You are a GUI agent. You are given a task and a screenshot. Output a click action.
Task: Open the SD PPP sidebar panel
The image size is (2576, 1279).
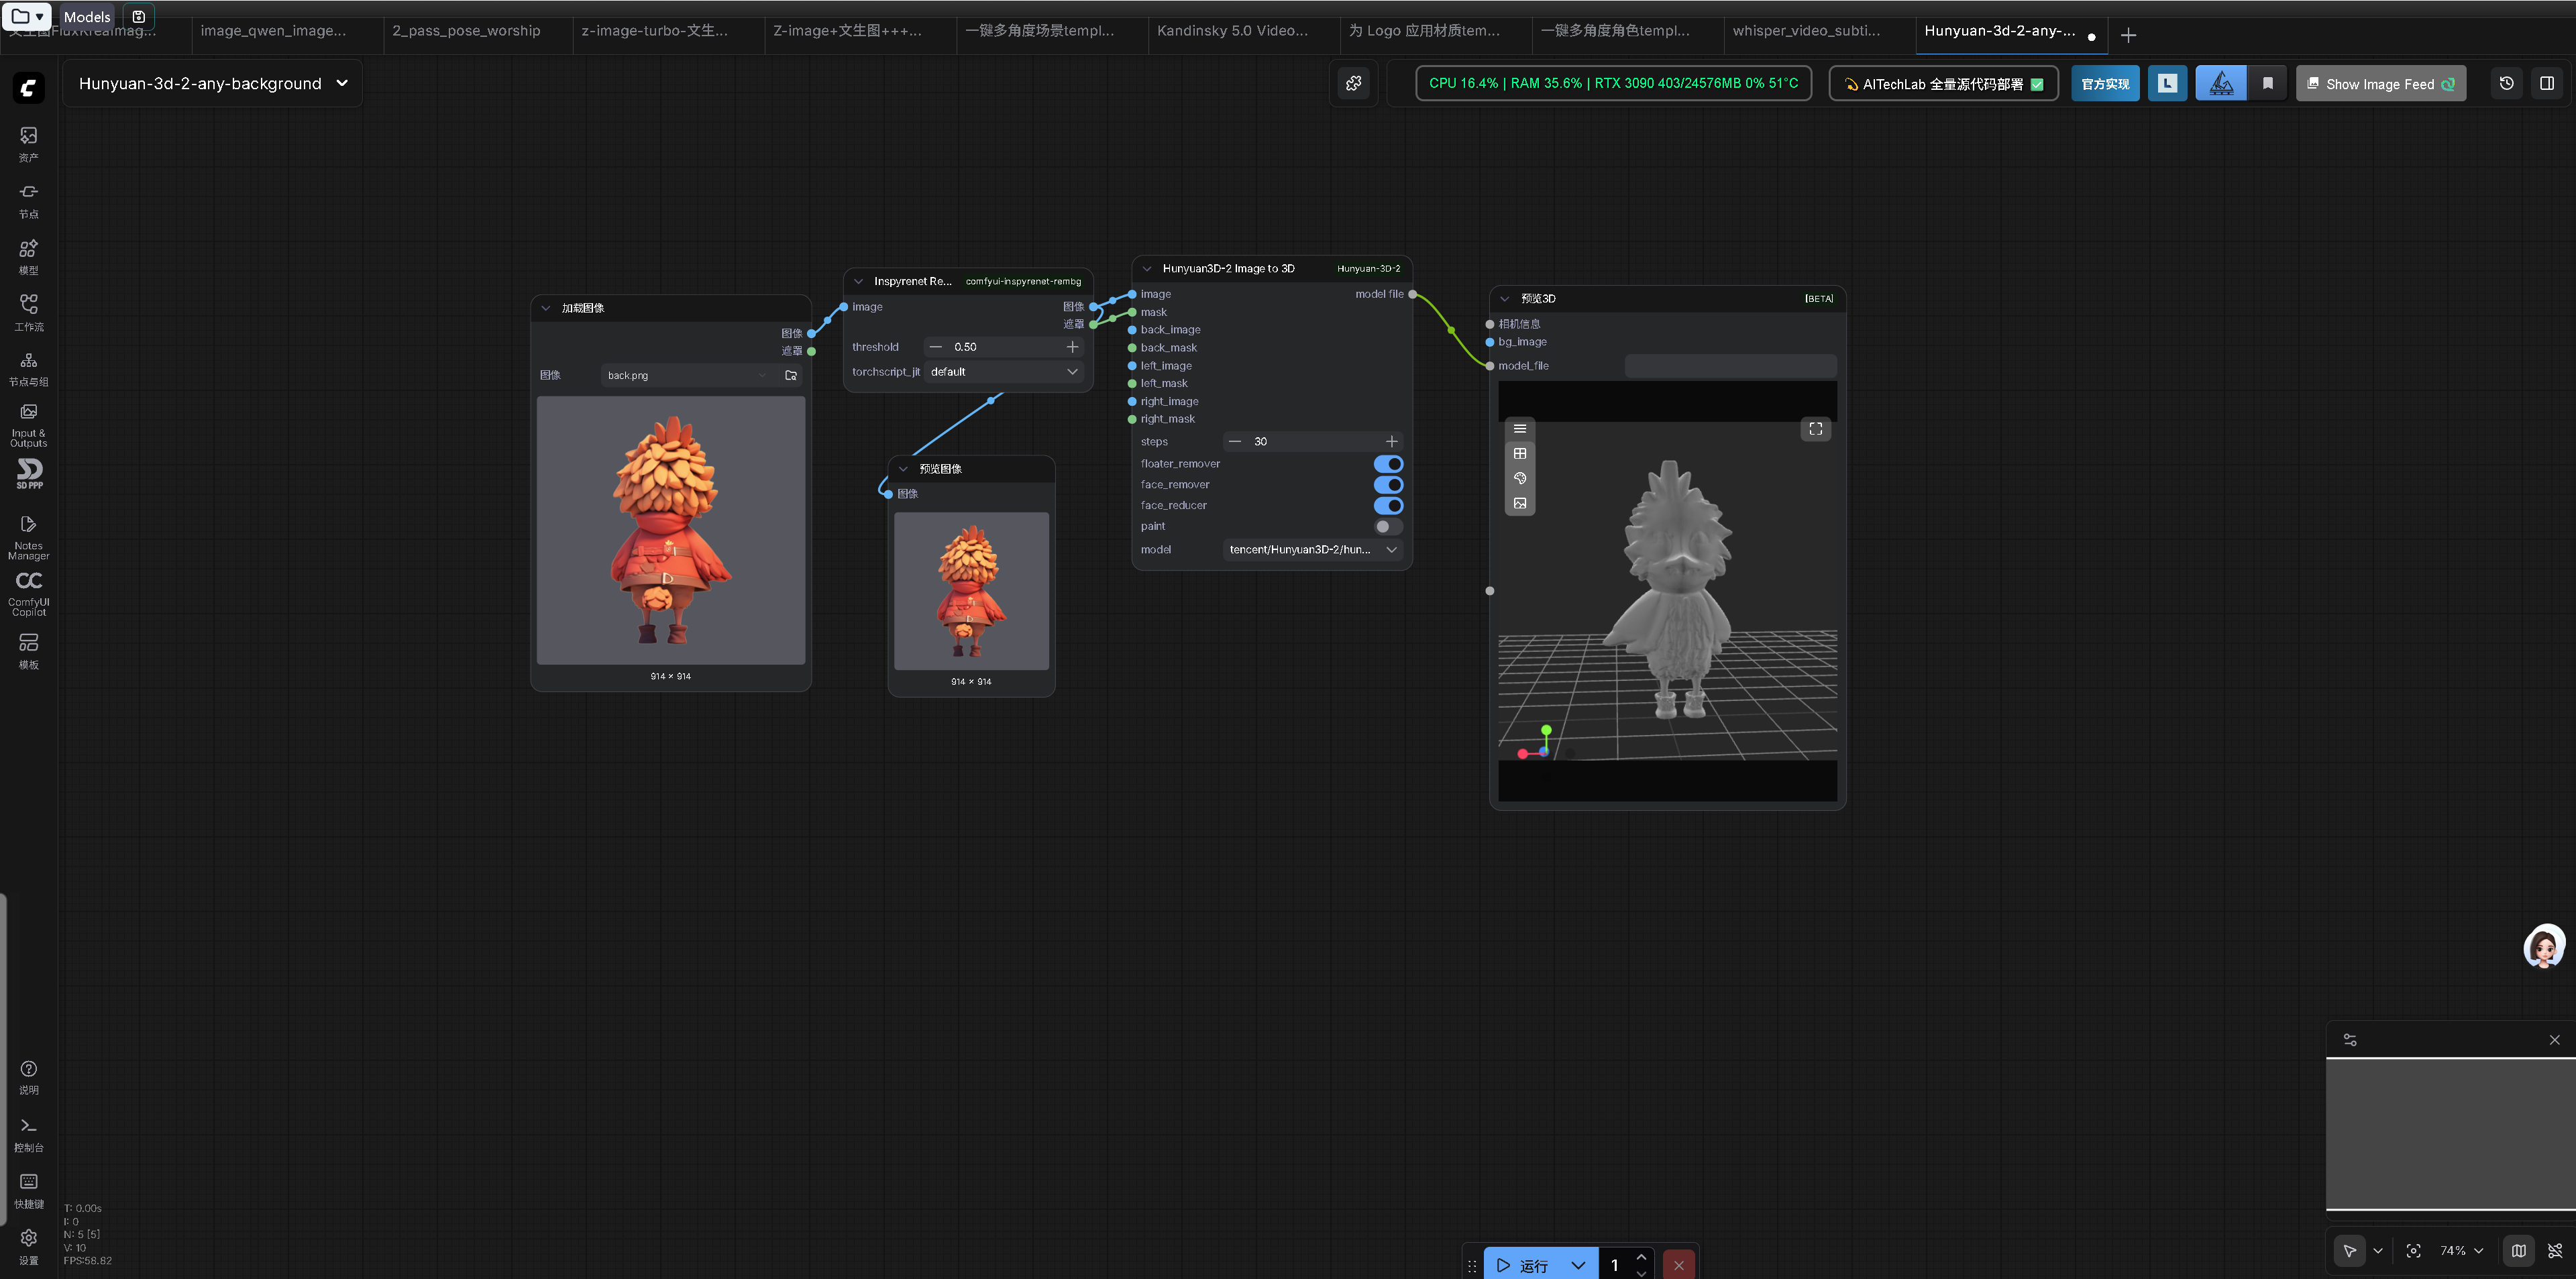28,473
